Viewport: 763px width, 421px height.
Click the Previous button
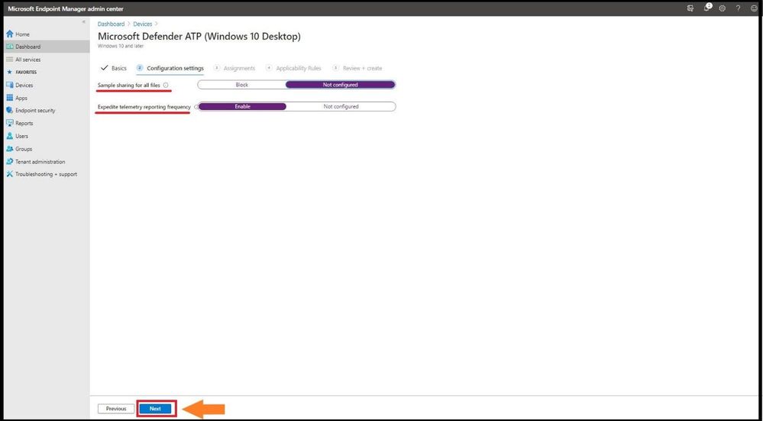(116, 409)
